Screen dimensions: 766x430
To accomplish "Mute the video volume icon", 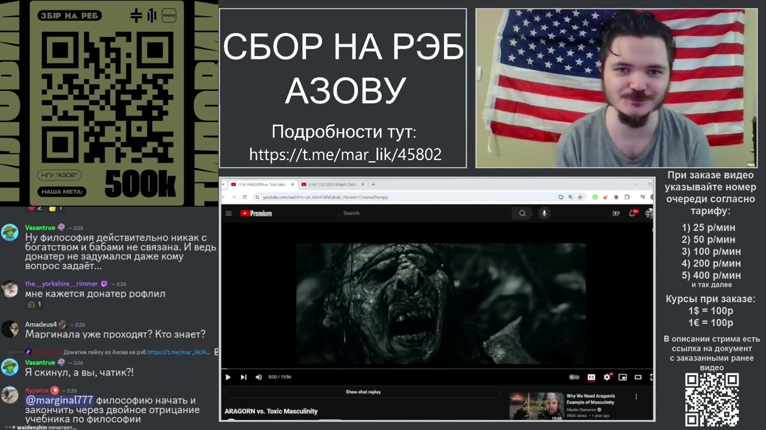I will pos(259,377).
